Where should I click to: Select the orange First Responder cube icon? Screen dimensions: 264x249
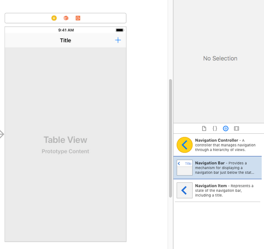pyautogui.click(x=66, y=18)
